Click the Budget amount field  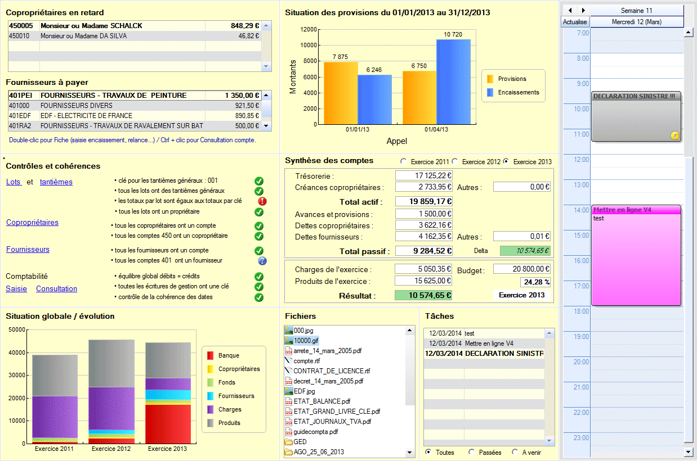click(522, 269)
